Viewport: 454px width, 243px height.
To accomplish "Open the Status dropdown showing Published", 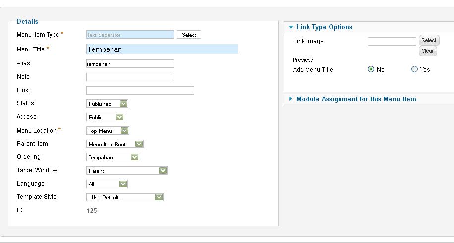I will click(107, 104).
